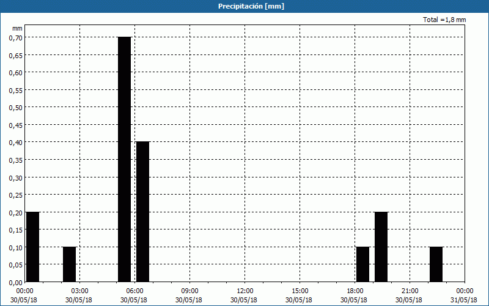This screenshot has width=489, height=306.
Task: Click the 0,20 mm bar after 18:00
Action: pos(381,247)
